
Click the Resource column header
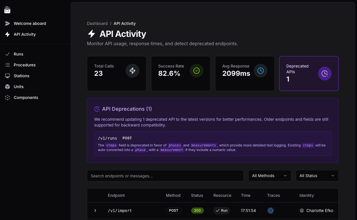point(222,195)
